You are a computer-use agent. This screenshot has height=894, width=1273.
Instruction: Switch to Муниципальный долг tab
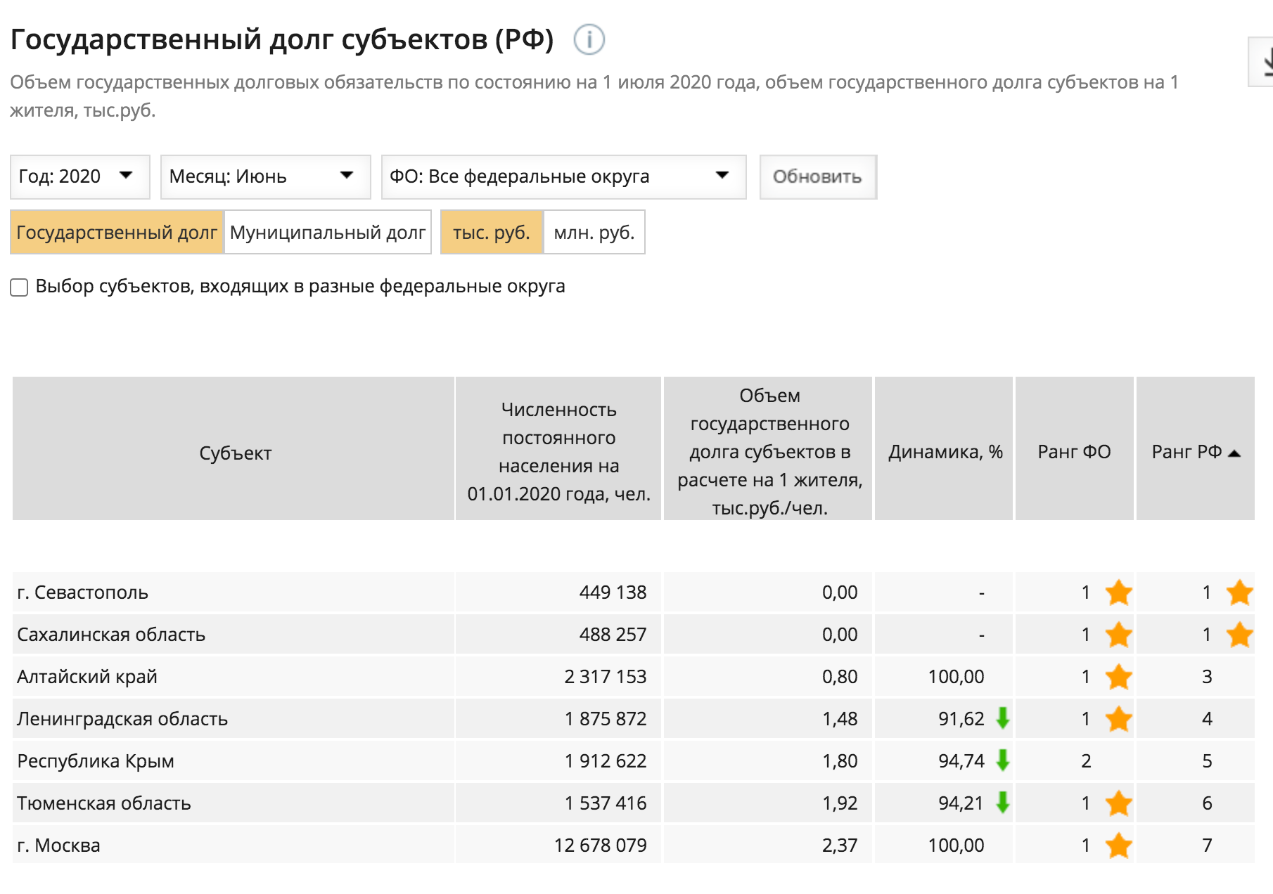(x=327, y=233)
